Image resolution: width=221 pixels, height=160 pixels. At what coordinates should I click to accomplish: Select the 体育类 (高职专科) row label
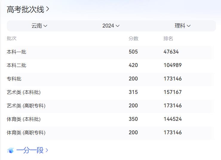[x=26, y=132]
